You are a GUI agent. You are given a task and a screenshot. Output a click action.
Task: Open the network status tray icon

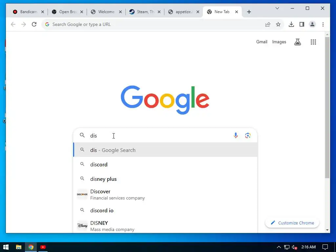point(287,247)
